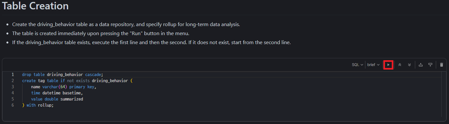Click the 'value double summarized' line
The width and height of the screenshot is (449, 124).
pos(57,99)
